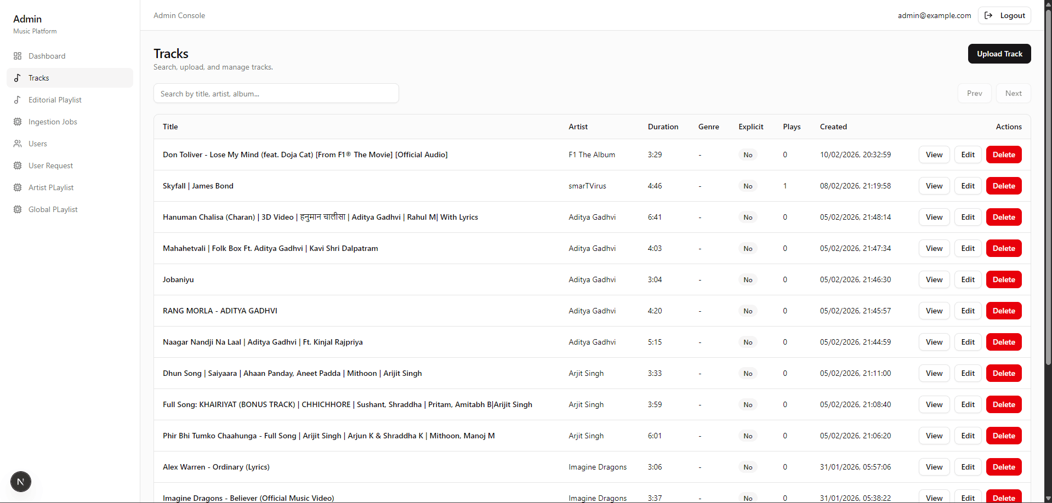The image size is (1052, 503).
Task: Click the Tracks music note icon
Action: 18,78
